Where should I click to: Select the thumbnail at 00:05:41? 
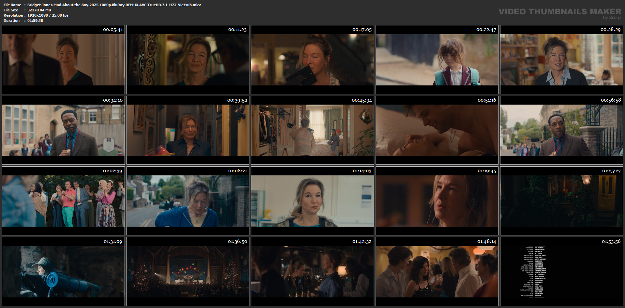point(63,60)
